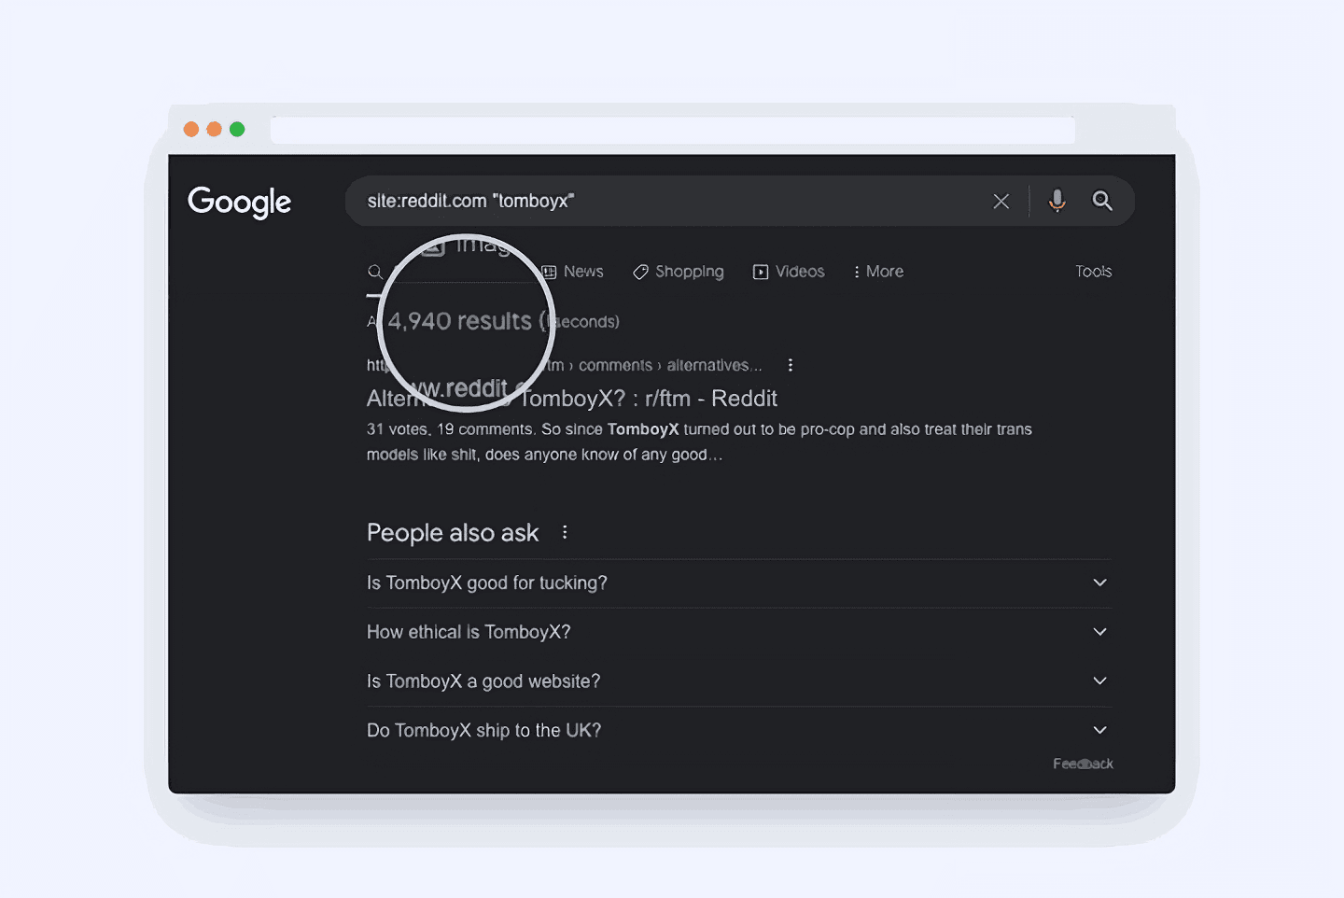This screenshot has height=898, width=1344.
Task: Click the green maximize window dot
Action: pyautogui.click(x=237, y=129)
